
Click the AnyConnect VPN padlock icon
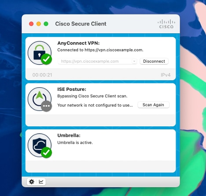(40, 53)
